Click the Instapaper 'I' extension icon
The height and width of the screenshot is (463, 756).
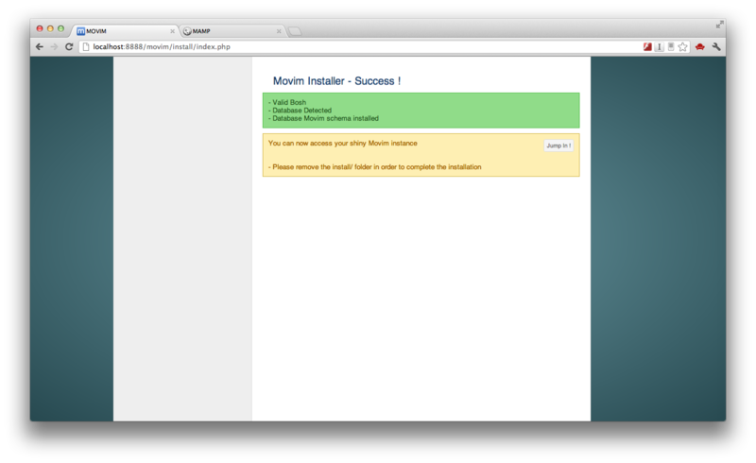[659, 47]
